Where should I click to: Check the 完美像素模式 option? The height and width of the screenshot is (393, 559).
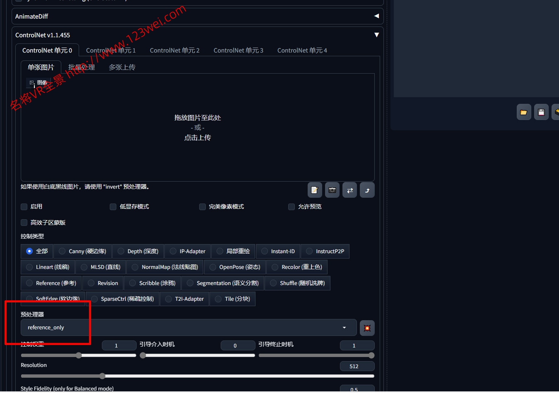[x=202, y=207]
